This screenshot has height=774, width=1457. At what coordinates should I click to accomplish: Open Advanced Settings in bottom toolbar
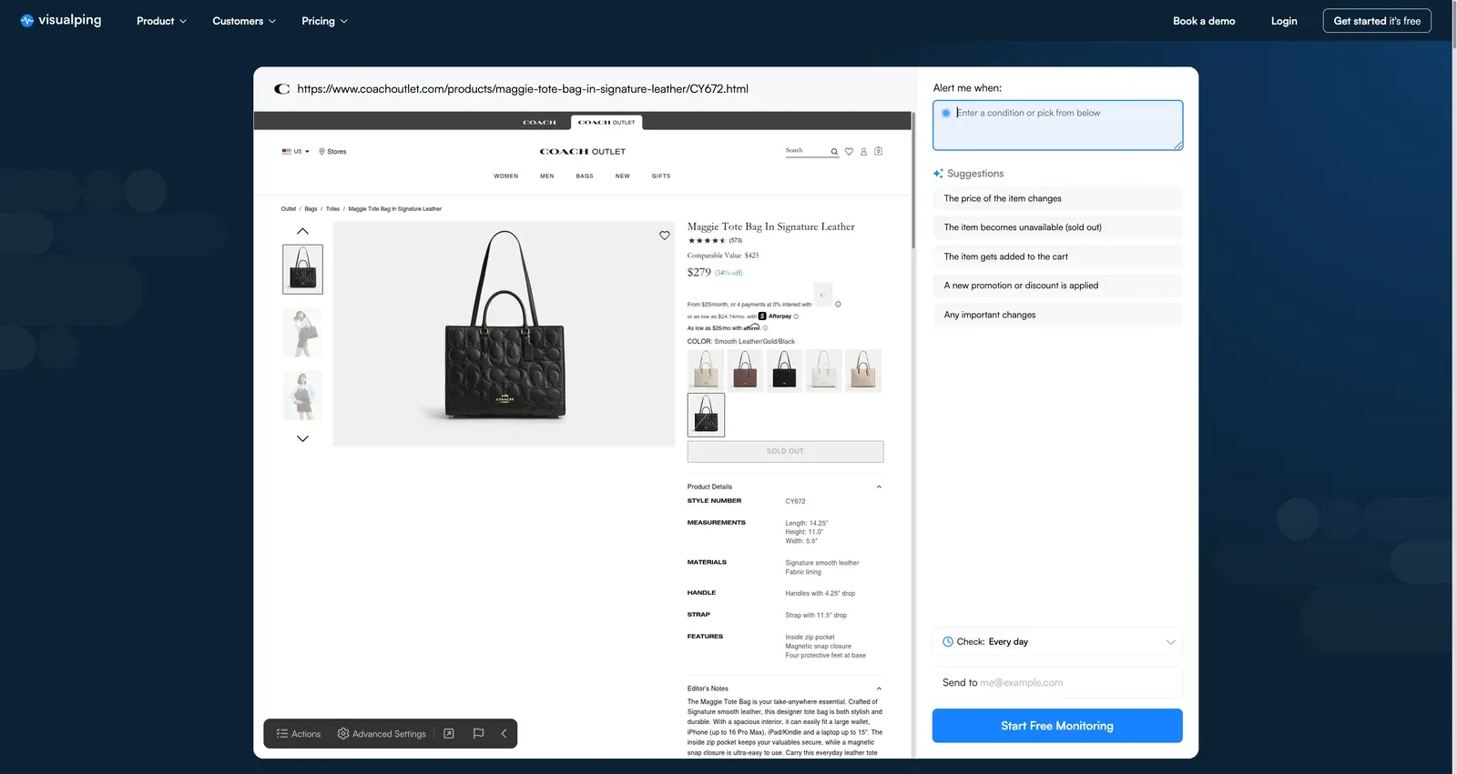coord(382,734)
